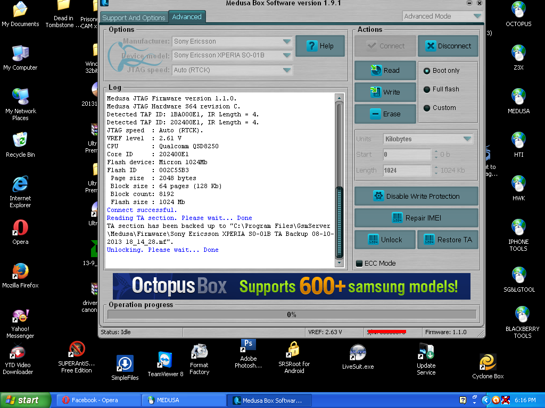
Task: Click the Write button
Action: coord(385,92)
